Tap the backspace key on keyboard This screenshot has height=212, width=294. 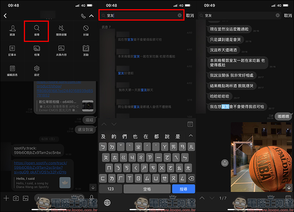pyautogui.click(x=191, y=178)
